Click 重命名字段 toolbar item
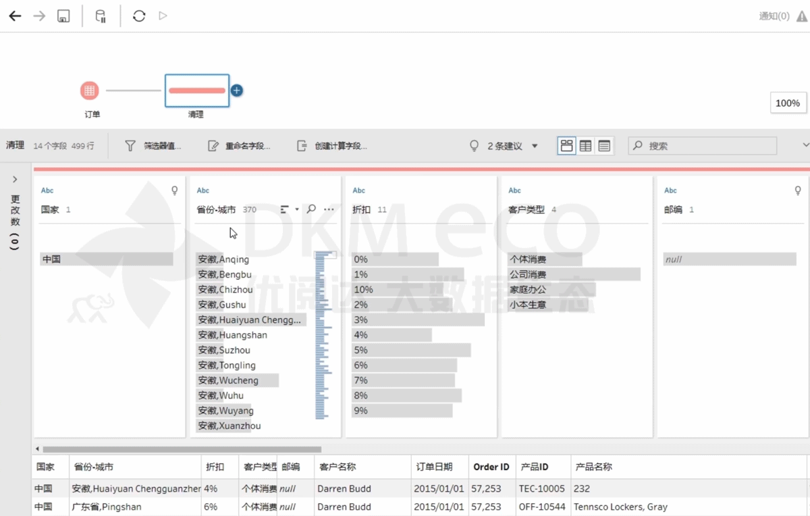Image resolution: width=810 pixels, height=516 pixels. [x=239, y=146]
